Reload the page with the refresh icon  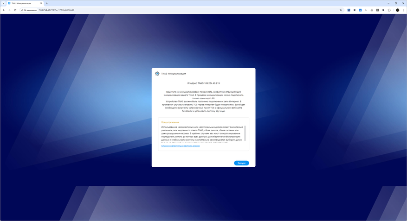pyautogui.click(x=15, y=10)
